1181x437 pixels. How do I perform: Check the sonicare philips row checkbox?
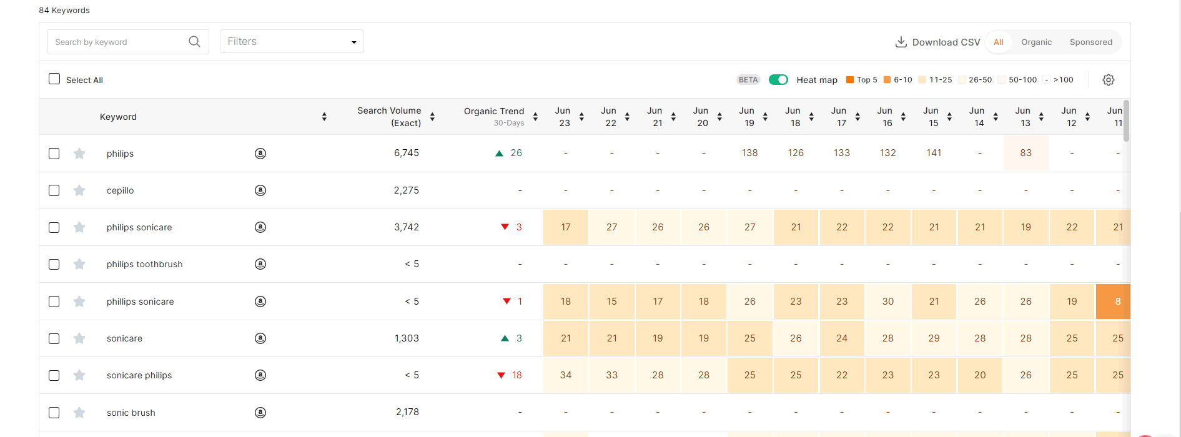[x=54, y=375]
